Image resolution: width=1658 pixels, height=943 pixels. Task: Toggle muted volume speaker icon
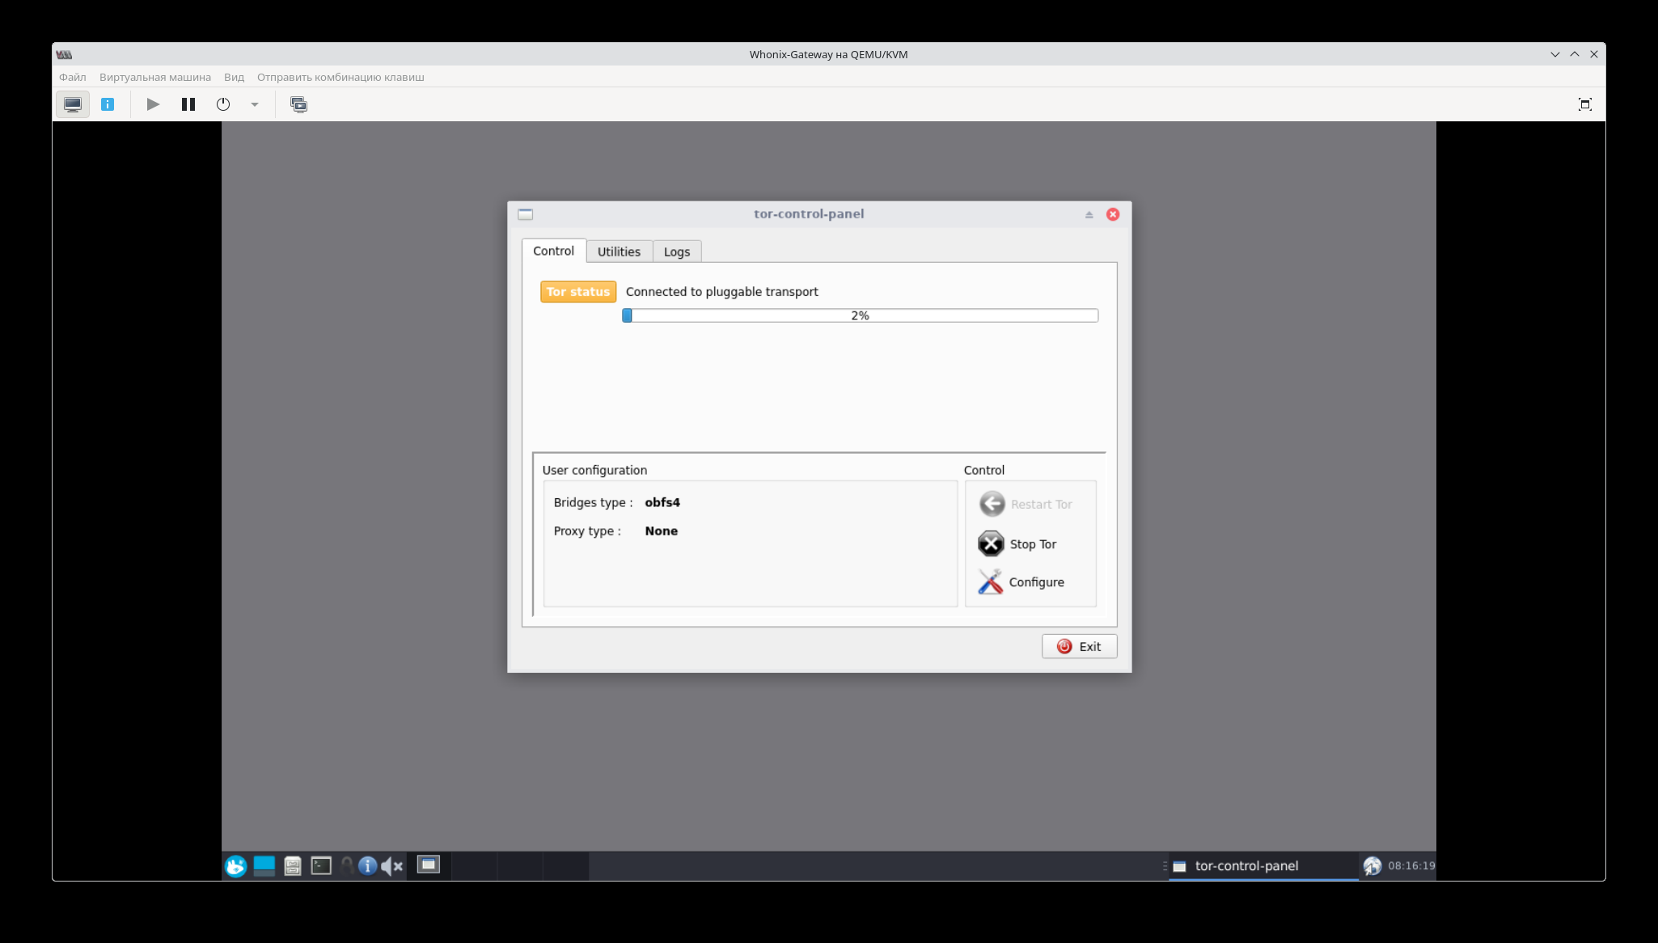click(x=391, y=866)
